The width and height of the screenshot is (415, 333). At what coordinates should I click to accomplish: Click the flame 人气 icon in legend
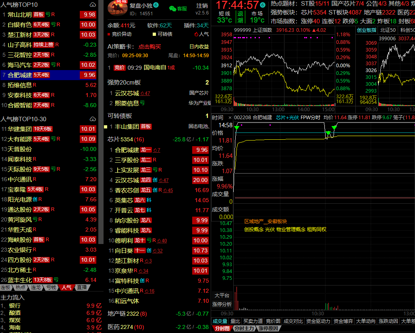[x=196, y=35]
